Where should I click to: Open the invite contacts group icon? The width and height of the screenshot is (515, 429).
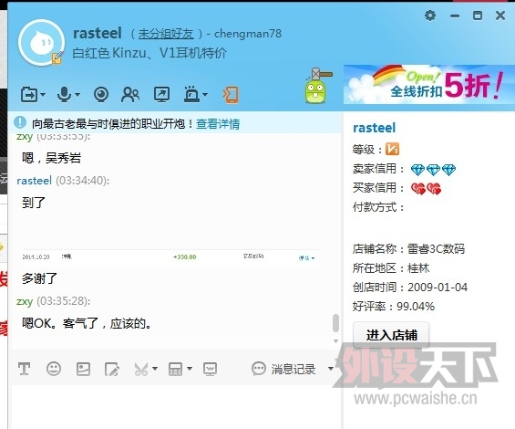[x=130, y=95]
